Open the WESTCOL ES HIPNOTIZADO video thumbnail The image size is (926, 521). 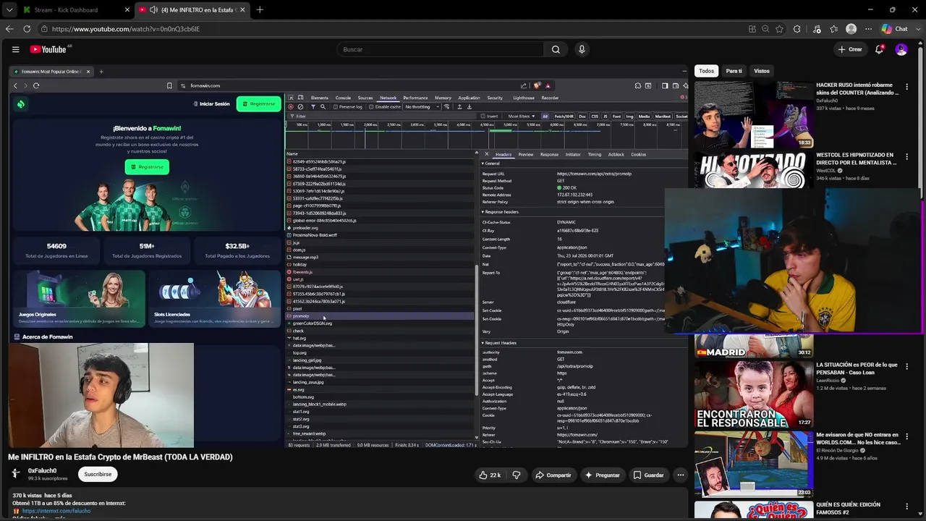(x=754, y=171)
